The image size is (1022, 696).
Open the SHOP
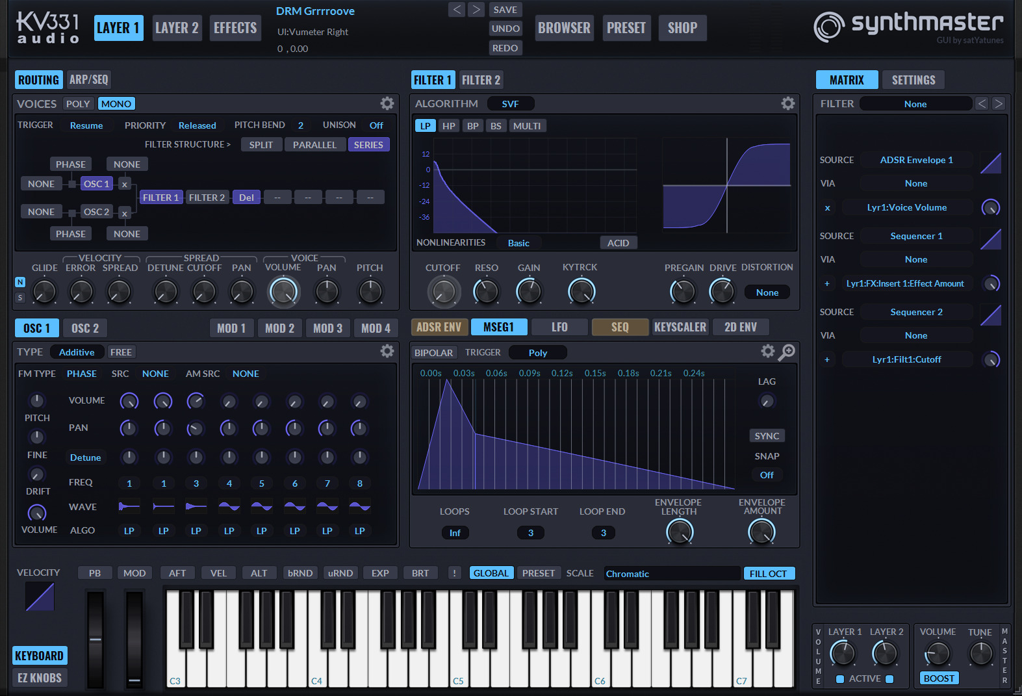tap(682, 28)
